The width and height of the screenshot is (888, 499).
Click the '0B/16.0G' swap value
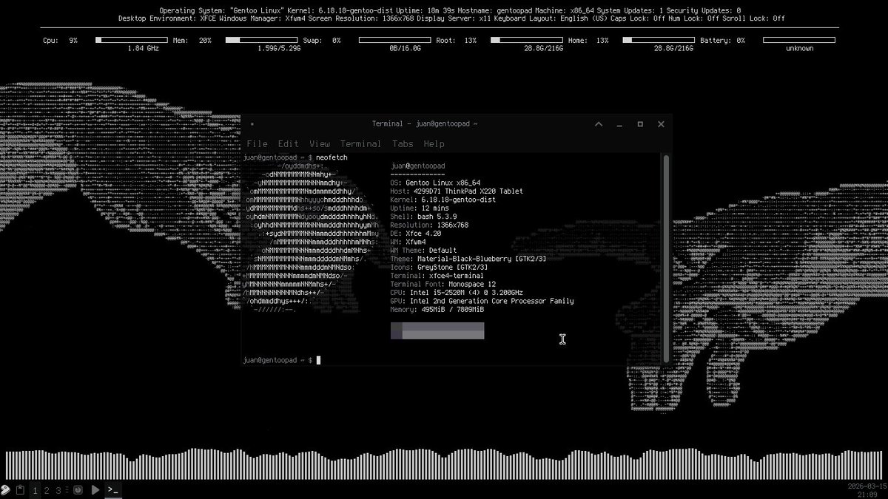(405, 48)
